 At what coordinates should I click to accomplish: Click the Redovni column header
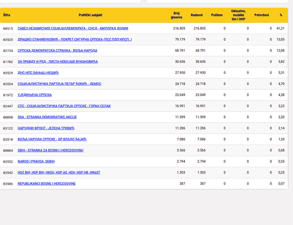196,15
